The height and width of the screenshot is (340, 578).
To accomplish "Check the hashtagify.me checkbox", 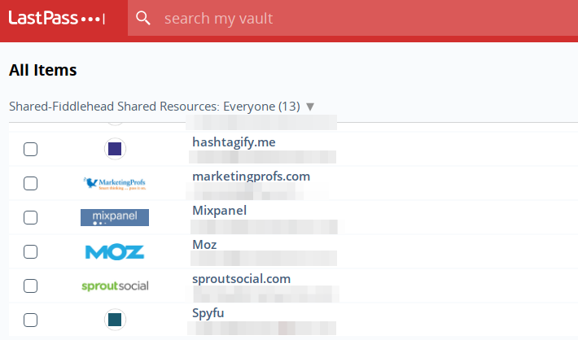I will pos(31,149).
